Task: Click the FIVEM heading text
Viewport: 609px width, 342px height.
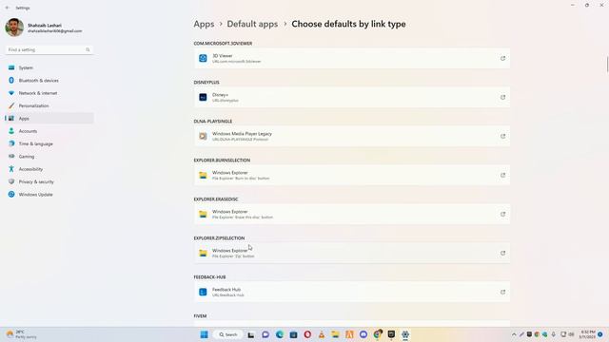Action: (200, 316)
